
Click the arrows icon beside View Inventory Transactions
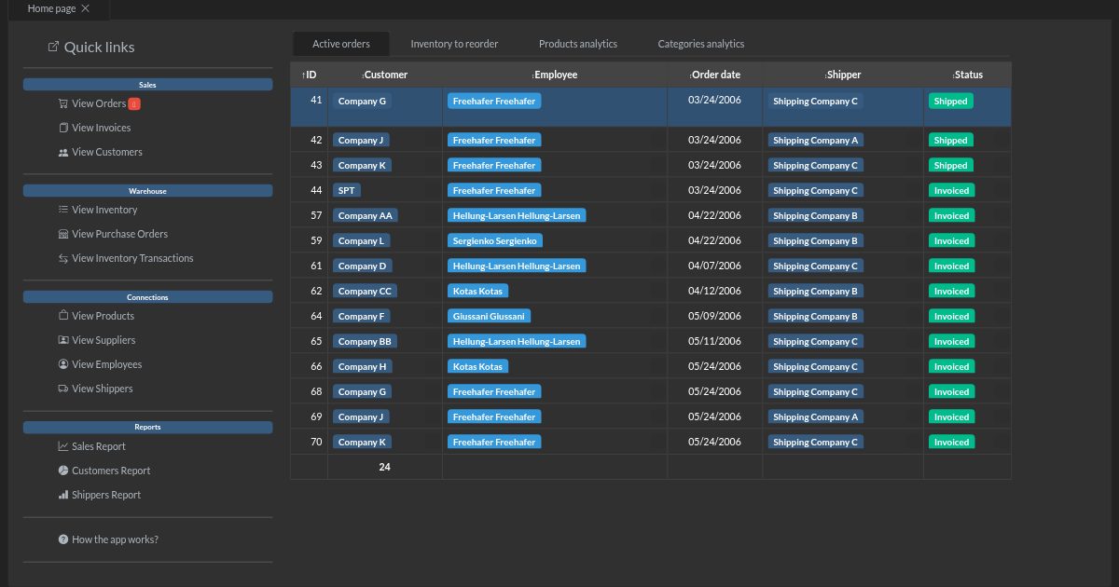click(x=63, y=258)
